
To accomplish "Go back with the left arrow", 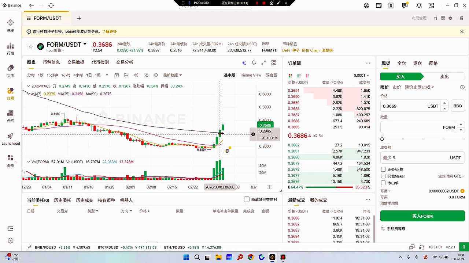I will click(32, 5).
